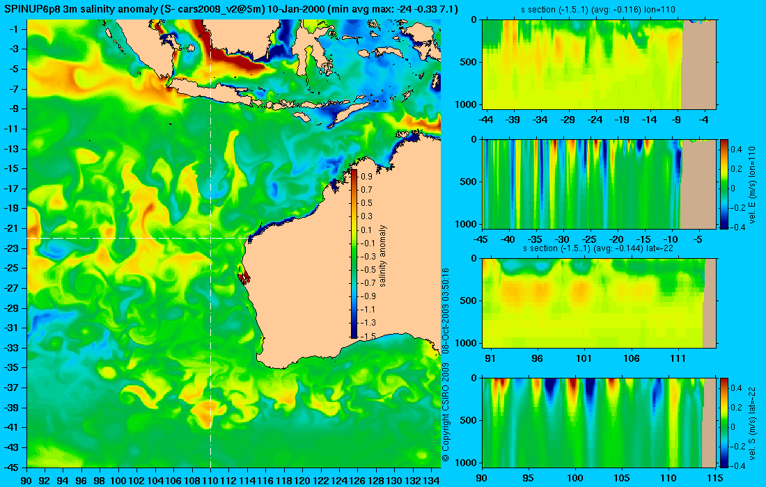Viewport: 766px width, 487px height.
Task: Open the lon=110 eastward velocity section plot
Action: click(x=599, y=184)
